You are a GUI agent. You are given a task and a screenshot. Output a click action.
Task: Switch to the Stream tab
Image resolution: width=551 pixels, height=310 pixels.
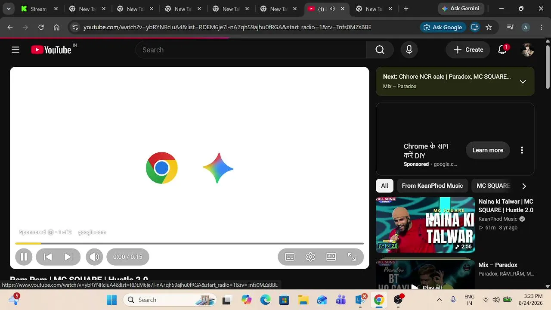point(38,9)
